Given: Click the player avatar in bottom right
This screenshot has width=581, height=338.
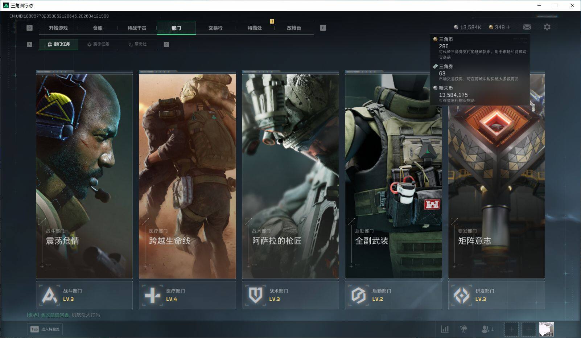Looking at the screenshot, I should (x=546, y=329).
